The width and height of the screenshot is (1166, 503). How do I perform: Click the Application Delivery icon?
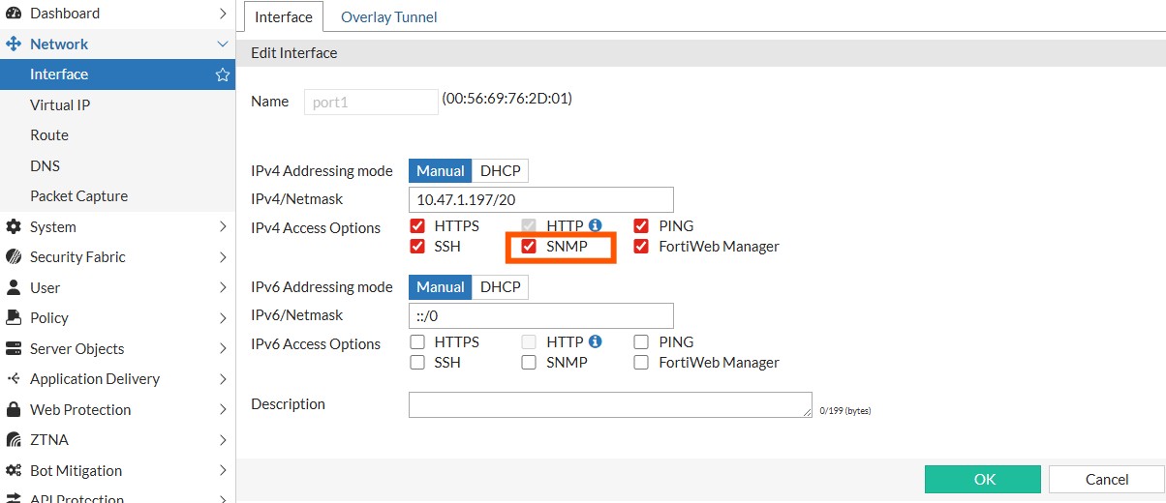pyautogui.click(x=14, y=379)
